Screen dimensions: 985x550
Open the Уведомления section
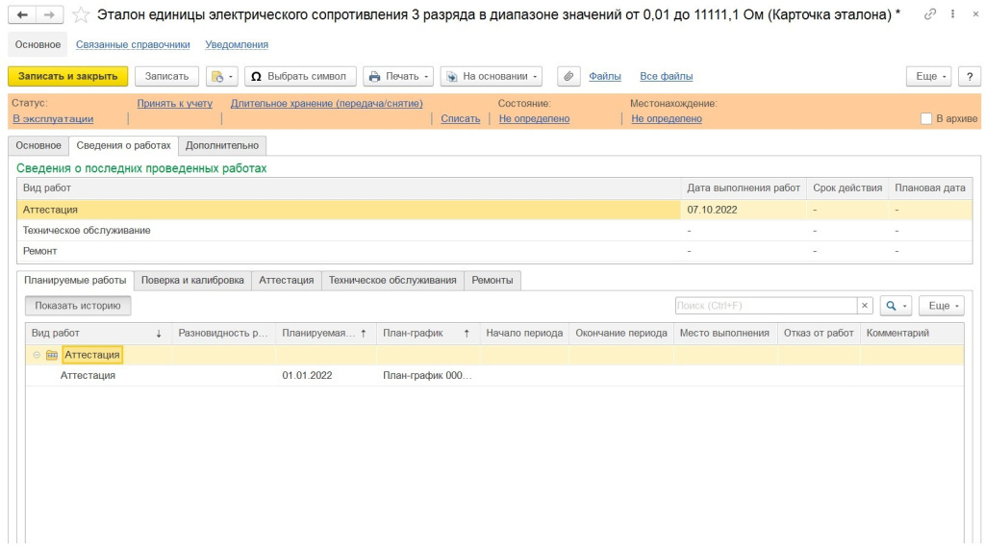point(237,44)
